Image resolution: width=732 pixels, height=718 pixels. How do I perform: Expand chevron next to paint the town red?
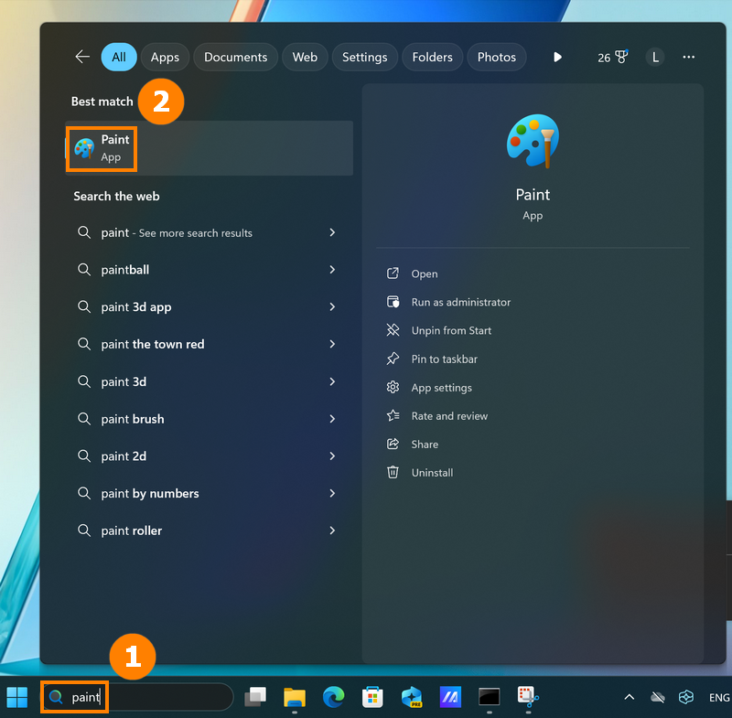(332, 344)
